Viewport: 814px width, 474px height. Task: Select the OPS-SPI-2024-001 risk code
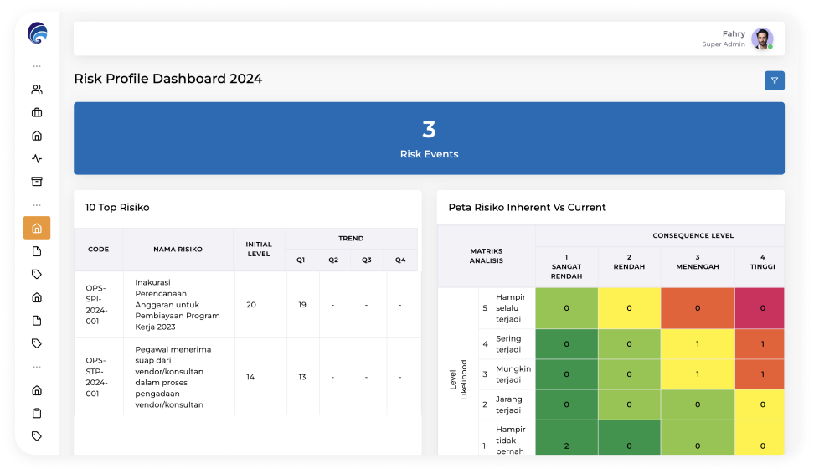[96, 305]
